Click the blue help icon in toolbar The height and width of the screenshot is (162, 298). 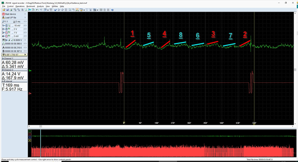pos(112,10)
